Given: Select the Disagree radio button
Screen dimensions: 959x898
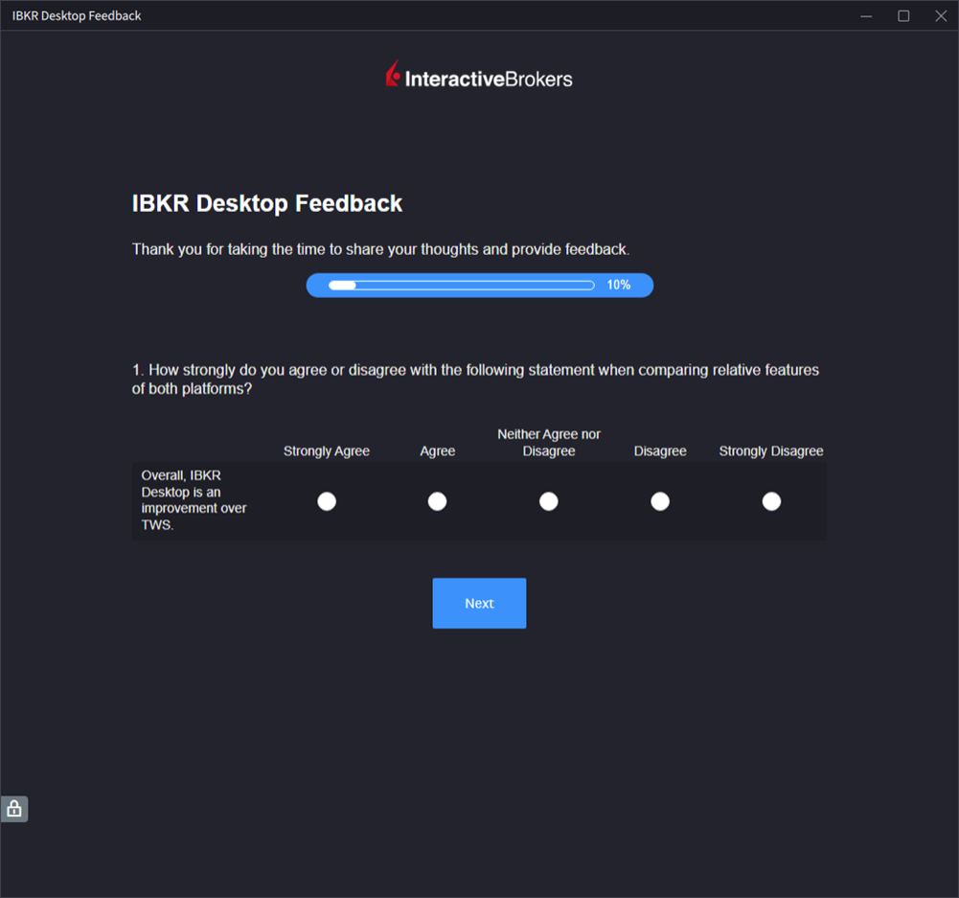Looking at the screenshot, I should point(660,501).
